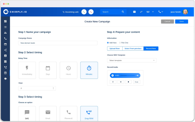Switch to the Upload New tab
195x122 pixels.
pos(115,49)
